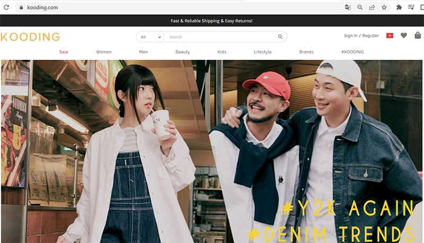Open the #Y2K AGAIN #DENIM TRENDS hero banner
424x243 pixels.
click(211, 151)
